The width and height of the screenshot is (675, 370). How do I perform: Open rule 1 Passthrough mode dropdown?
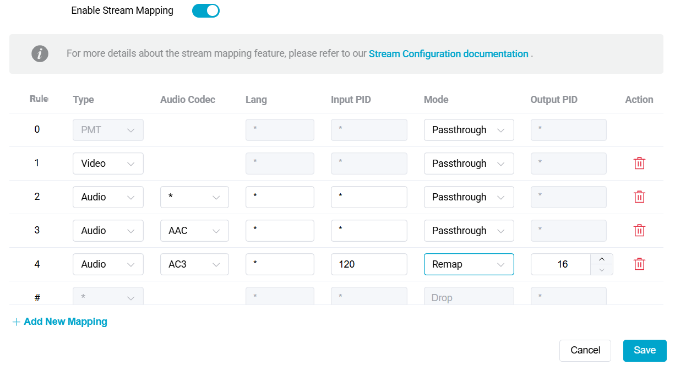click(x=469, y=164)
